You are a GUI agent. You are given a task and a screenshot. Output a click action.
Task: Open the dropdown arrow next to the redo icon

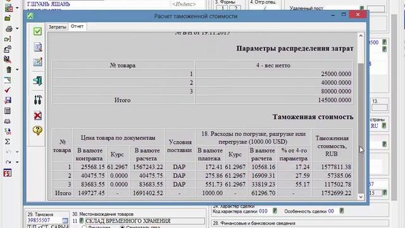pos(17,162)
